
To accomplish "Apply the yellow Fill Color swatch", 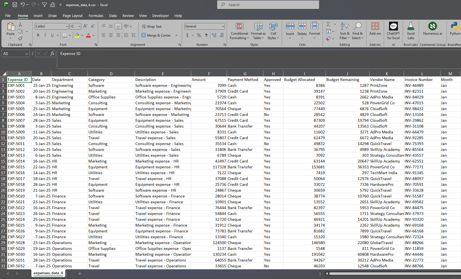I will [77, 35].
